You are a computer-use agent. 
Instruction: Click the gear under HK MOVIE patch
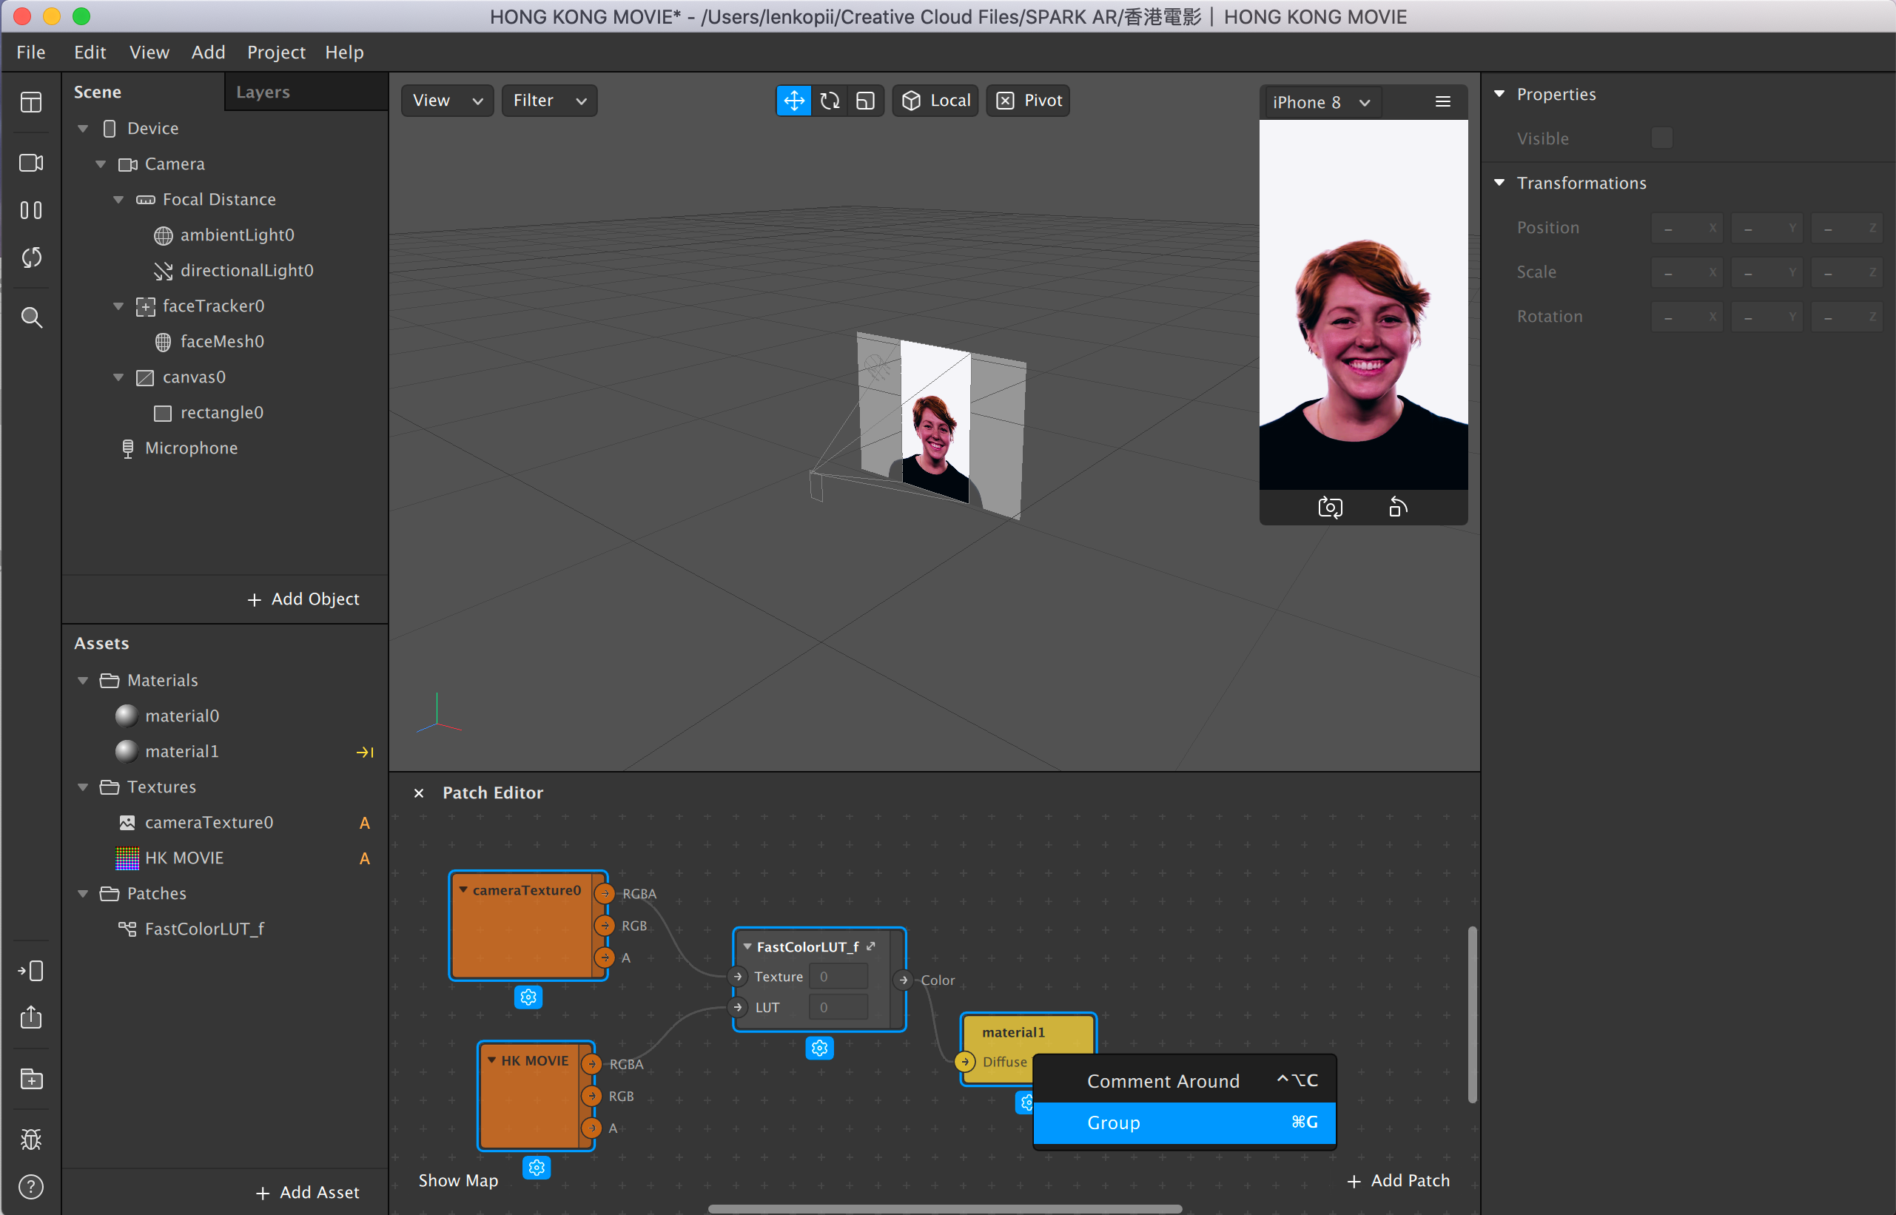click(x=537, y=1168)
